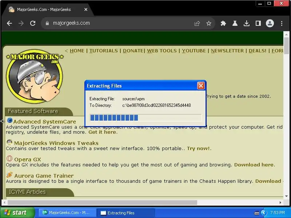Screen dimensions: 291x218
Task: Open the Chrome three-dot menu
Action: [282, 23]
